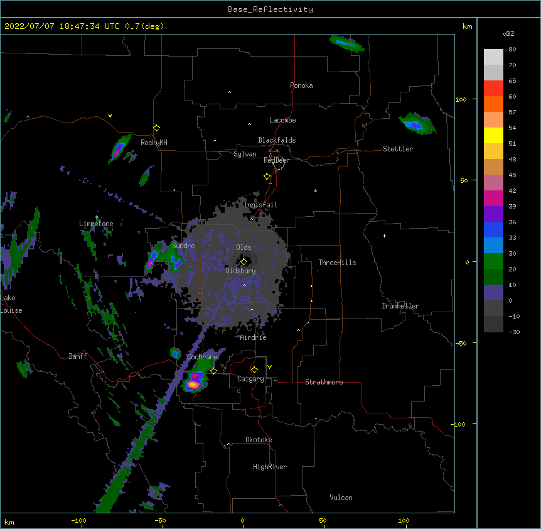Click the storm cell just west of Sundre
The width and height of the screenshot is (541, 529).
tap(152, 258)
